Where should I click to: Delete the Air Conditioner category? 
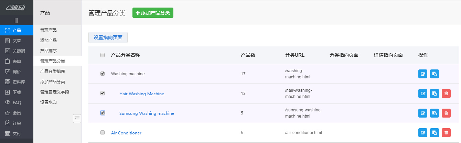click(x=446, y=133)
